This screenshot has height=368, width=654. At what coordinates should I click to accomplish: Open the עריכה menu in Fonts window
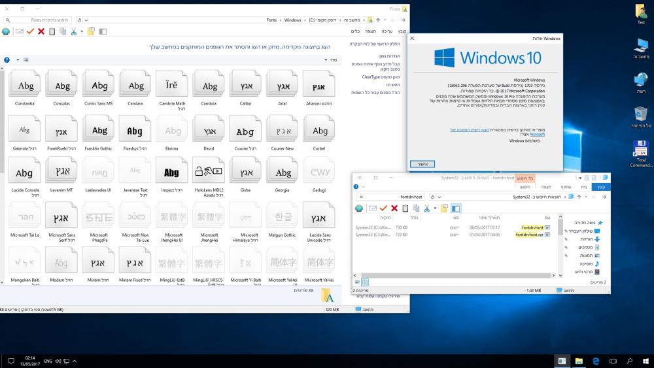tap(387, 31)
